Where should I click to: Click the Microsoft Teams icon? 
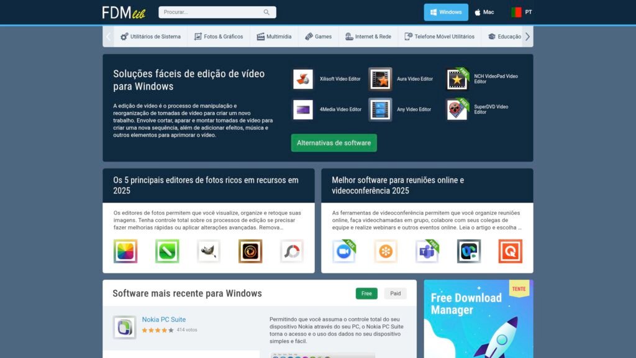(427, 251)
